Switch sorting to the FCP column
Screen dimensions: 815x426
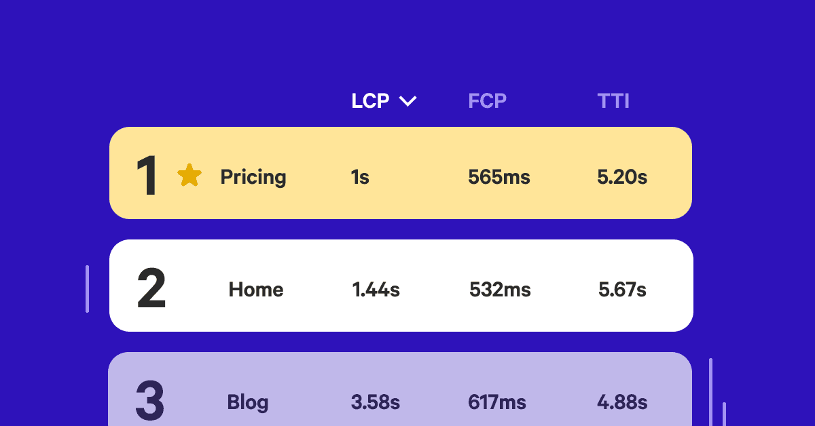click(487, 101)
